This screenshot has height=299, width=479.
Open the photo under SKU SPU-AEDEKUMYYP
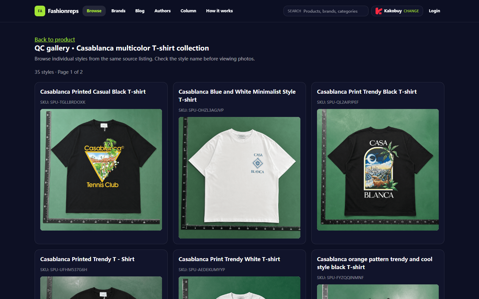coord(239,288)
